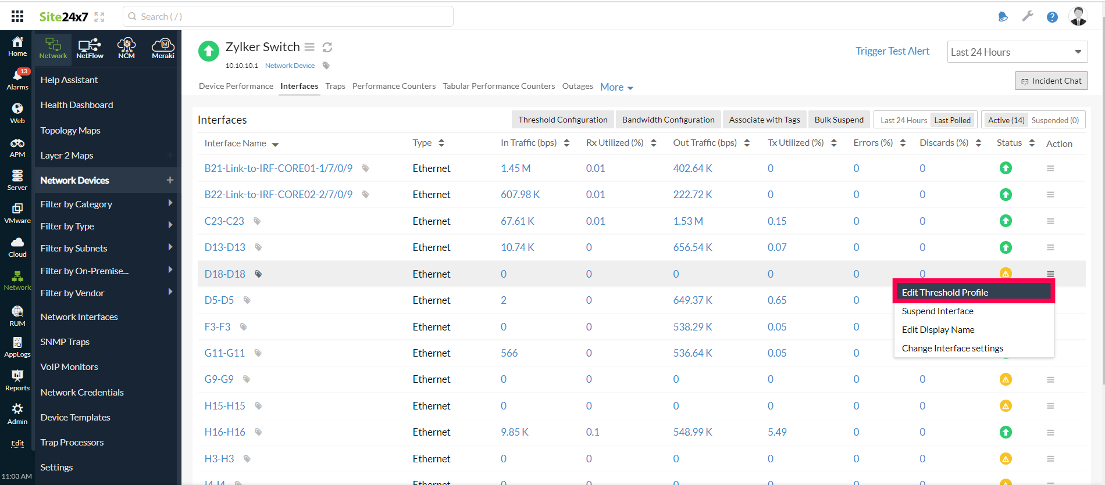Open Server section icon

coord(17,180)
